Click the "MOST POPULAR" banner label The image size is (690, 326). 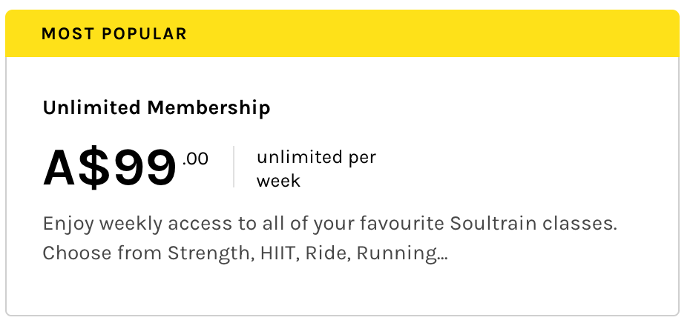tap(114, 34)
